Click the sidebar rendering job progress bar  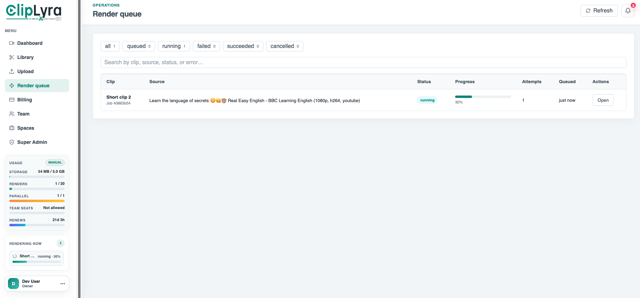pyautogui.click(x=37, y=262)
